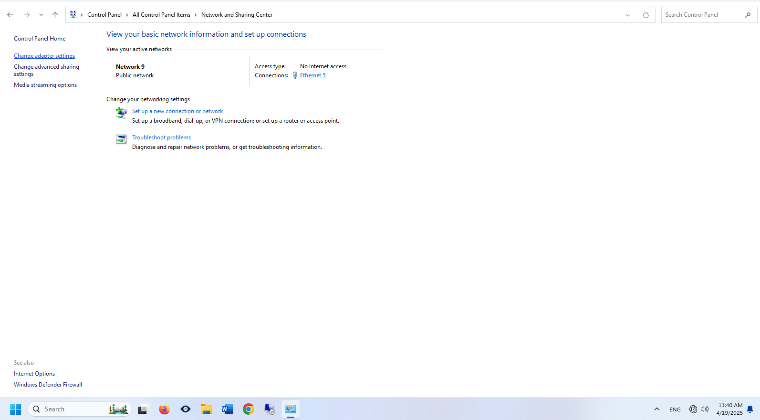Click the Up to parent folder arrow

(x=55, y=15)
